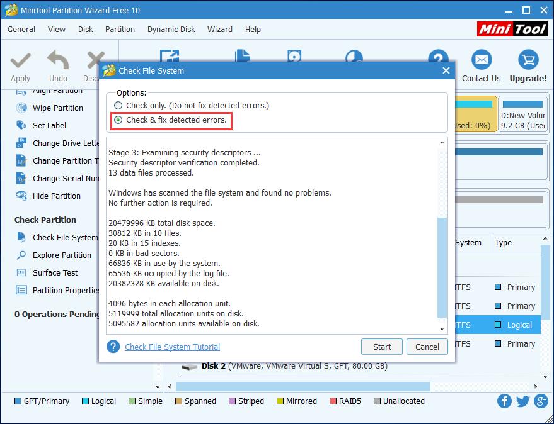Open the Twitter bird icon
The height and width of the screenshot is (424, 554).
click(522, 401)
